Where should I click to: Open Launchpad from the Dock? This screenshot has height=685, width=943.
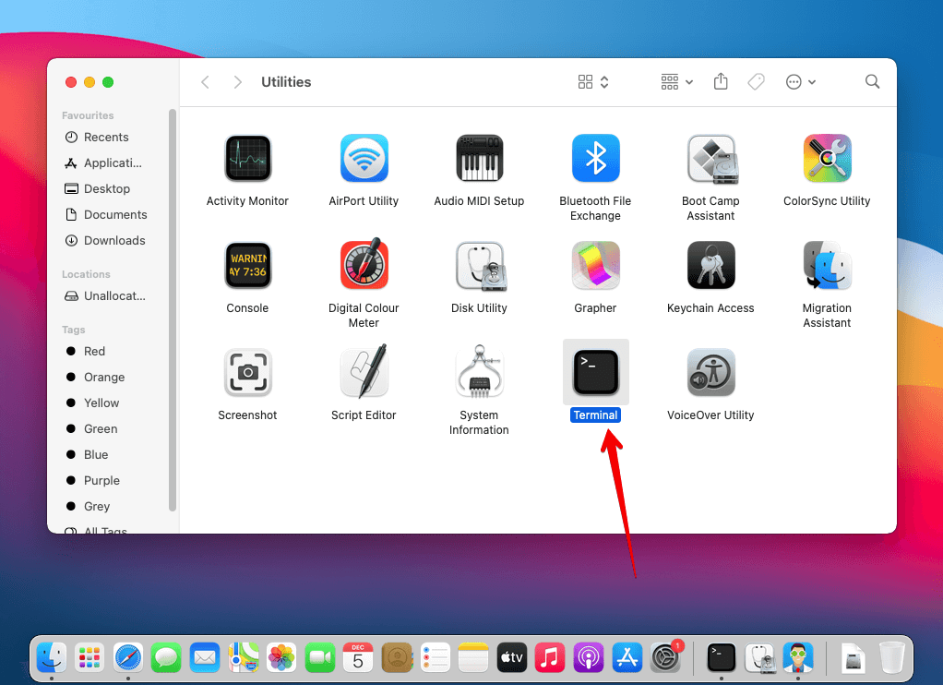click(90, 657)
